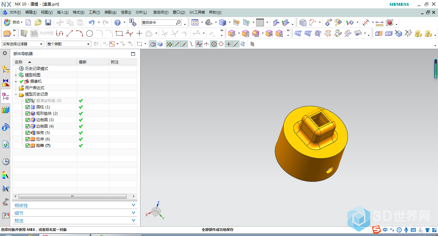Uncheck the 拉伸 (7) feature checkbox
This screenshot has height=236, width=438.
(x=28, y=146)
